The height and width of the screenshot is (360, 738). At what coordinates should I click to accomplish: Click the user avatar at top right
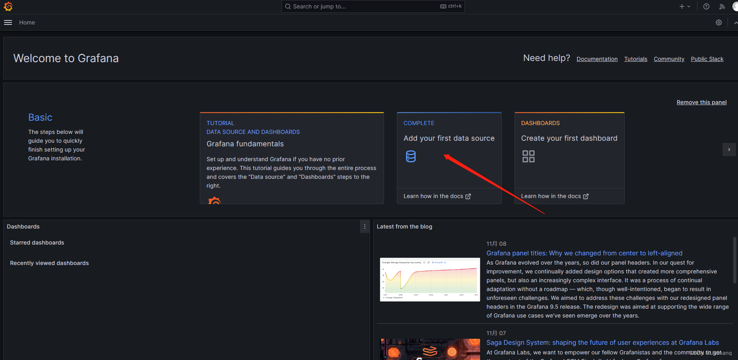click(x=735, y=6)
